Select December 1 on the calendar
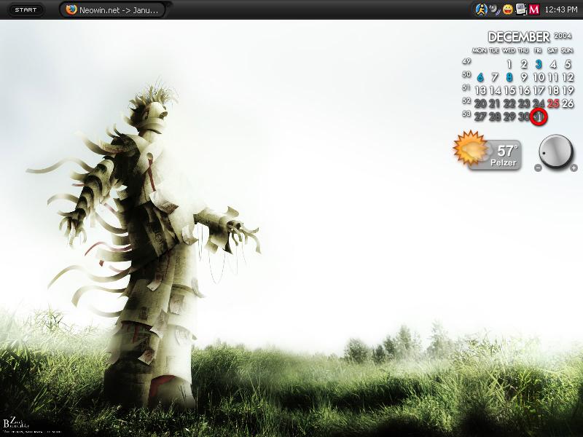 [509, 64]
